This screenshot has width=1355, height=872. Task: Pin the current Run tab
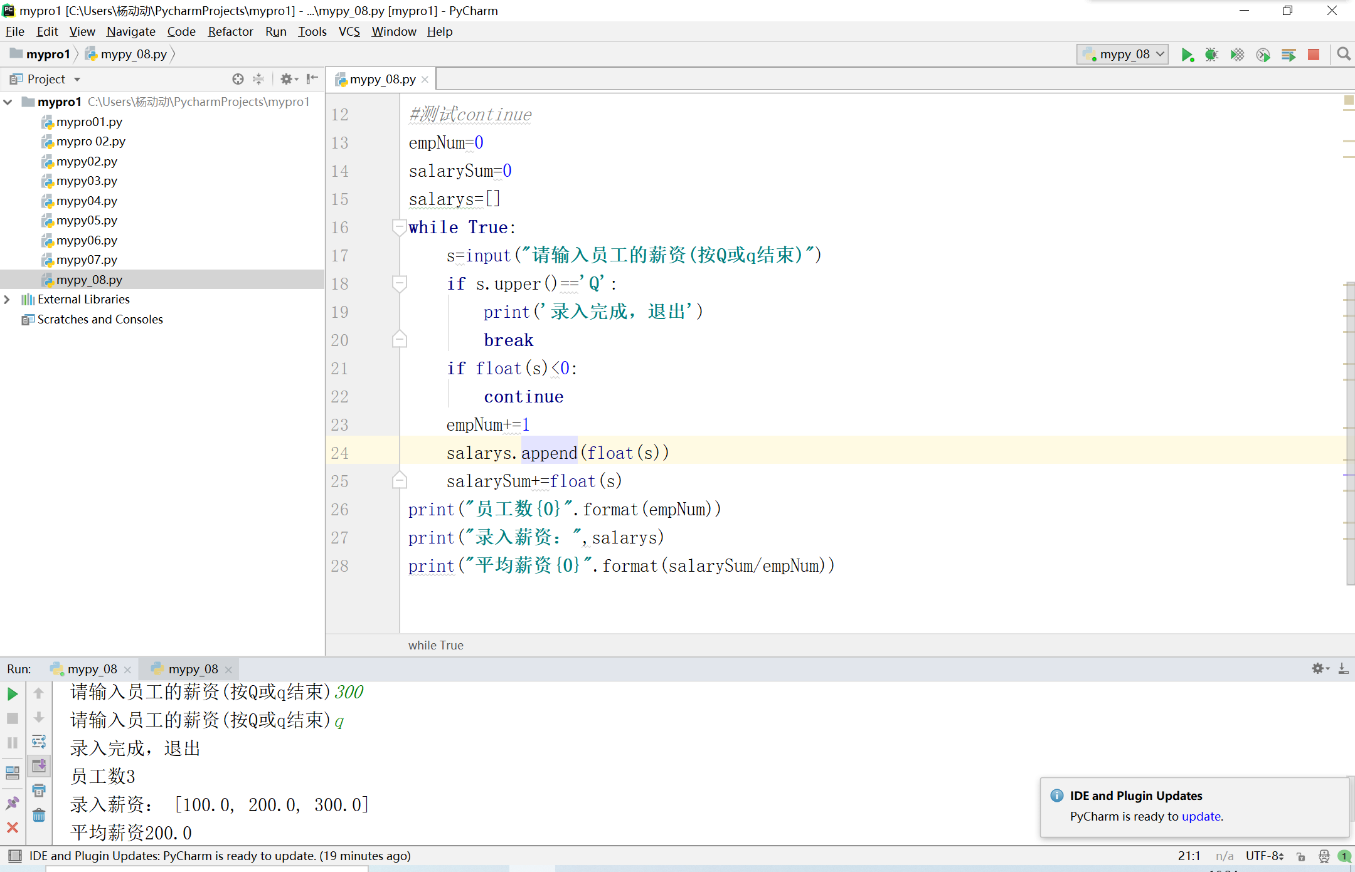pos(12,803)
